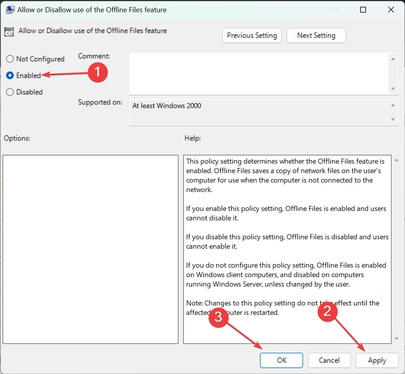
Task: Click the 'Options:' label
Action: [x=17, y=138]
